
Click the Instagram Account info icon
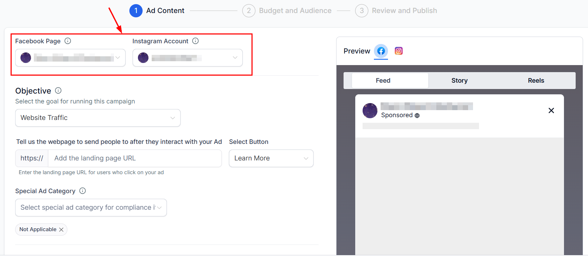(x=195, y=41)
